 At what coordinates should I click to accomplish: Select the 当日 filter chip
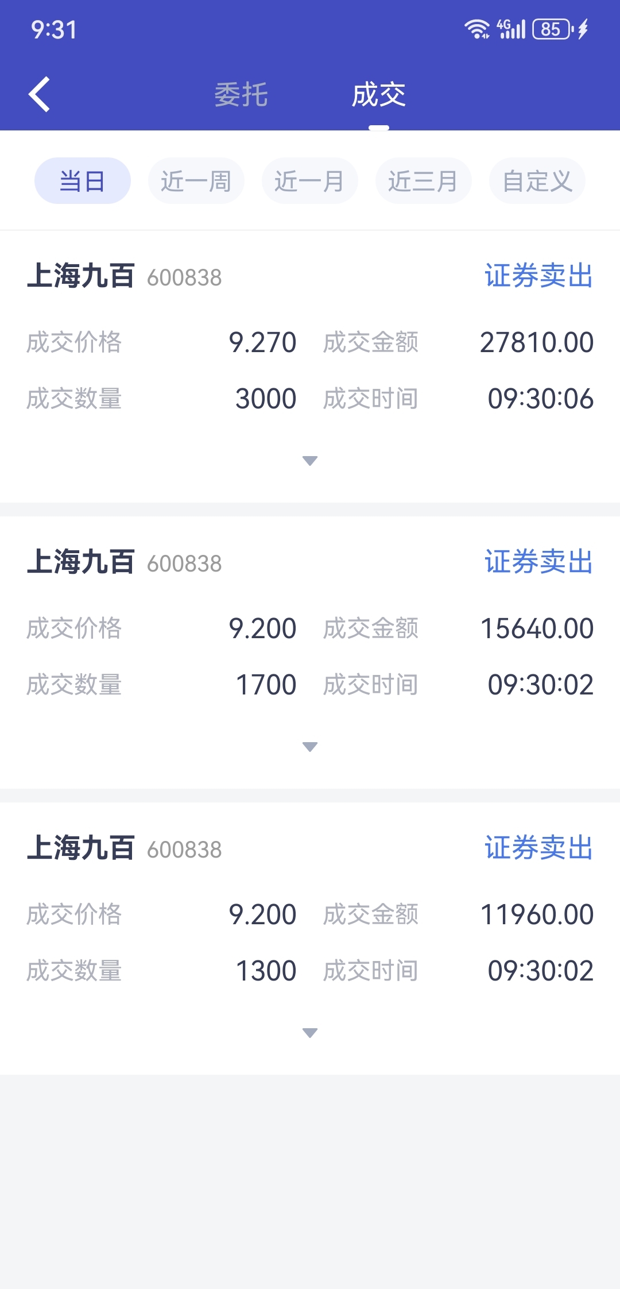tap(83, 181)
